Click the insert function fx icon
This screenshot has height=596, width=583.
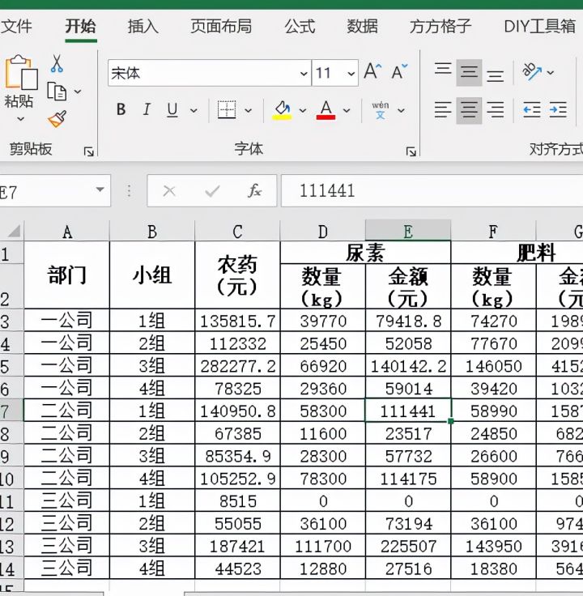click(254, 191)
